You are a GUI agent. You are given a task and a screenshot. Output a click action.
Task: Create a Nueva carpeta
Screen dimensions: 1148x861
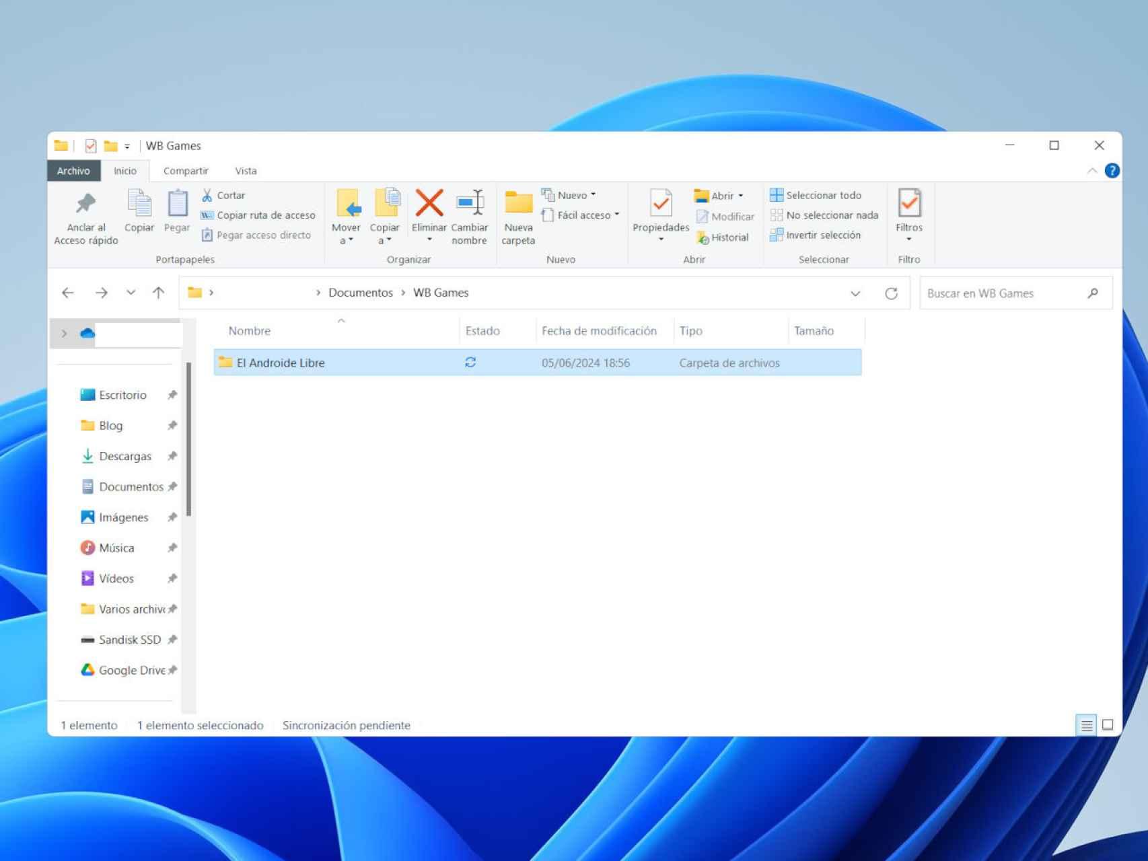click(518, 217)
